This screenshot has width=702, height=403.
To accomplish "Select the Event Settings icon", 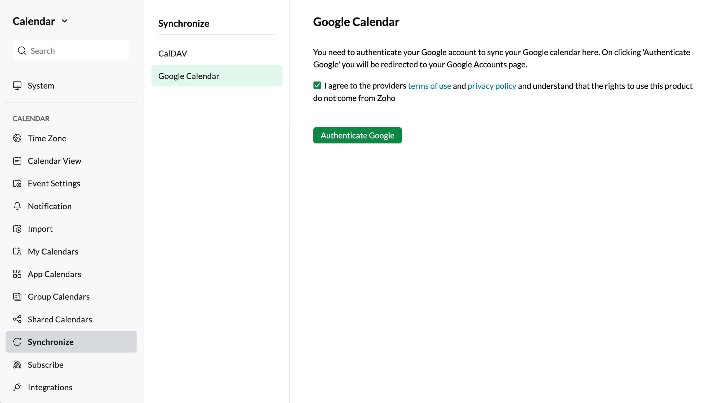I will [17, 183].
